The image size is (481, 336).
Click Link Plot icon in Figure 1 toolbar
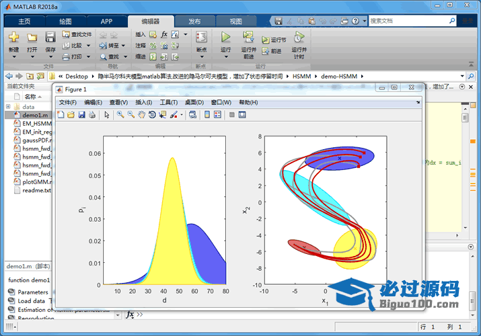coord(192,114)
